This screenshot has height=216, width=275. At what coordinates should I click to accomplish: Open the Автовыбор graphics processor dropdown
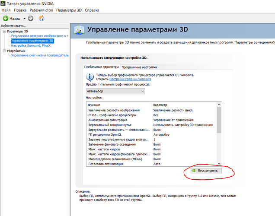coord(115,91)
